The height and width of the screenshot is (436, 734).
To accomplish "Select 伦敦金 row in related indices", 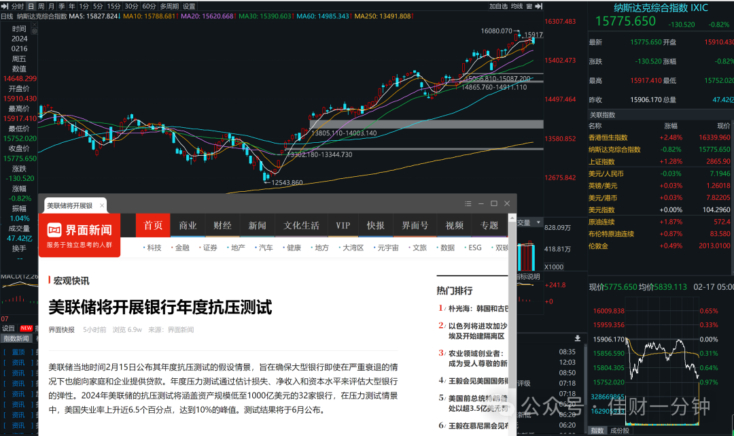I will pyautogui.click(x=659, y=246).
